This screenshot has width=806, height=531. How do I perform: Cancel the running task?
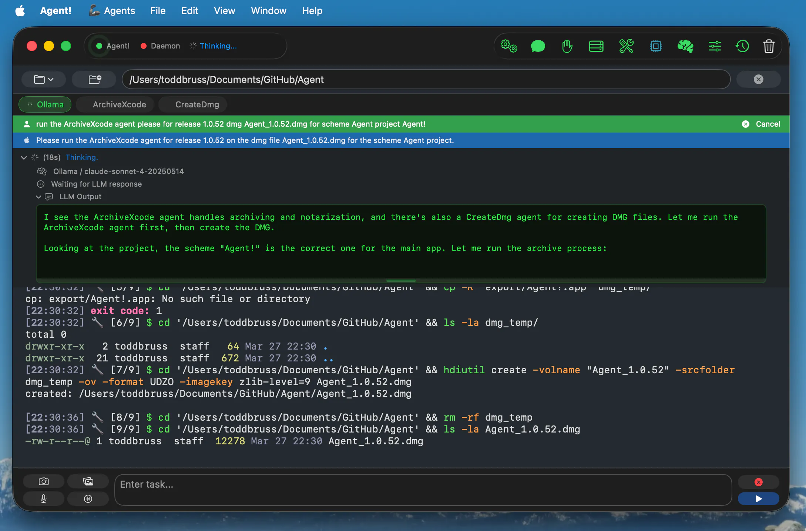762,124
